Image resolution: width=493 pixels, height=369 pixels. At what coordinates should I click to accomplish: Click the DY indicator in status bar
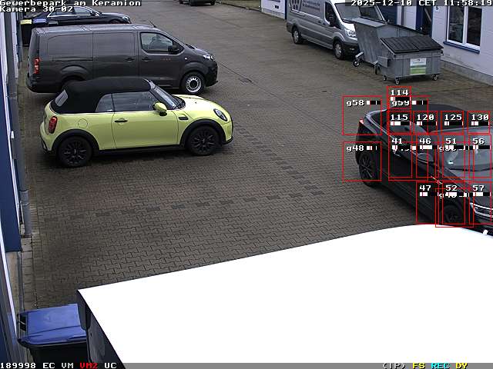(461, 365)
